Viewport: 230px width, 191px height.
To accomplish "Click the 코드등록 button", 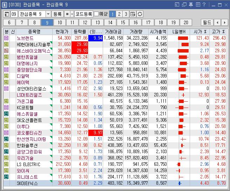I will click(83, 14).
